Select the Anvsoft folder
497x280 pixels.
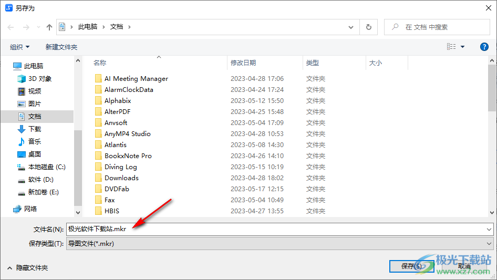coord(116,123)
